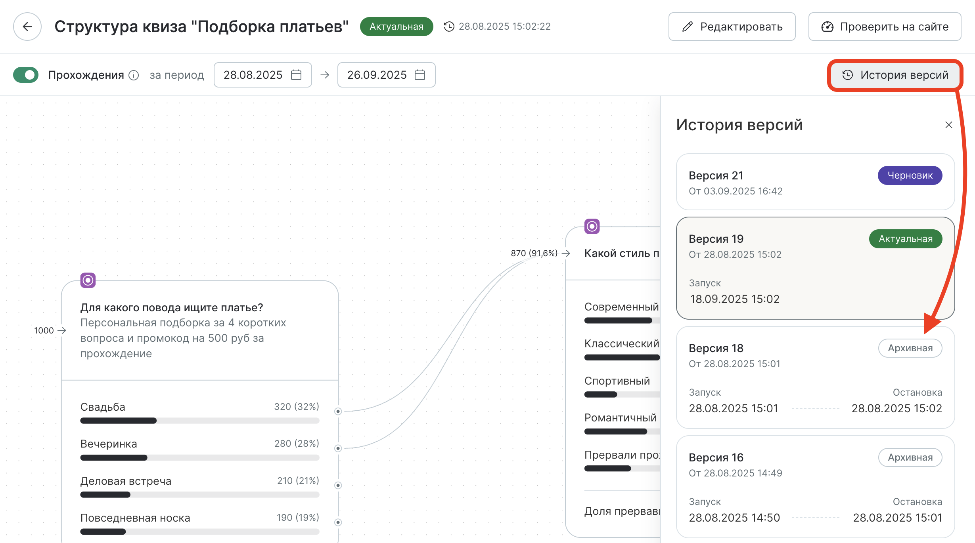Screen dimensions: 975x543
Task: Click the start date field 28.08.2025
Action: (253, 75)
